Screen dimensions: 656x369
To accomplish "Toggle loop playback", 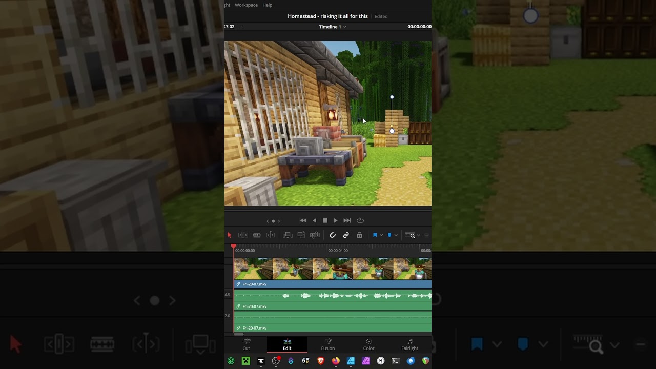I will click(360, 220).
